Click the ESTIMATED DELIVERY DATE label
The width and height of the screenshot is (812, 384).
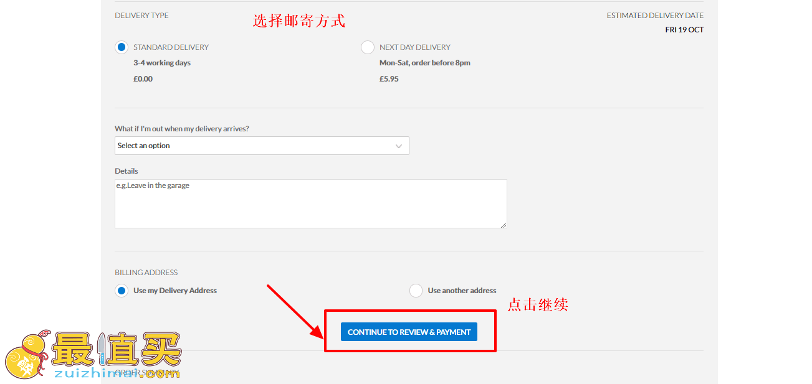click(655, 16)
